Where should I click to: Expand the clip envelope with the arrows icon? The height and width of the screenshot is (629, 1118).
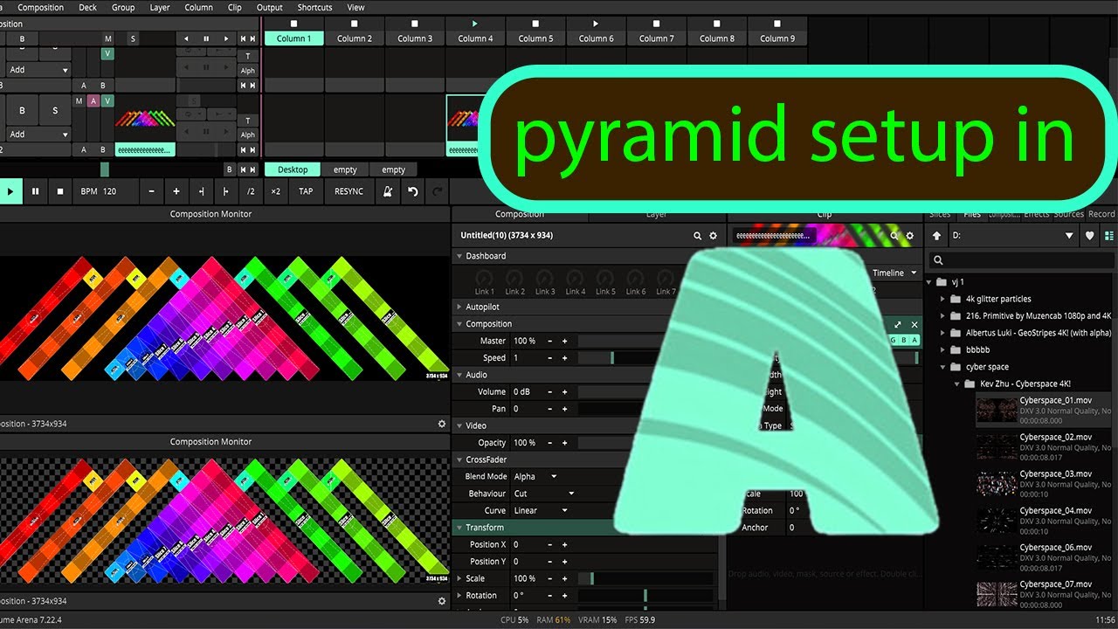pos(900,324)
